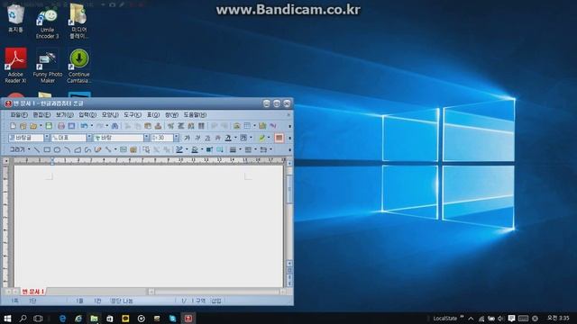577x324 pixels.
Task: Select the Funny Photo Maker desktop icon
Action: point(48,66)
